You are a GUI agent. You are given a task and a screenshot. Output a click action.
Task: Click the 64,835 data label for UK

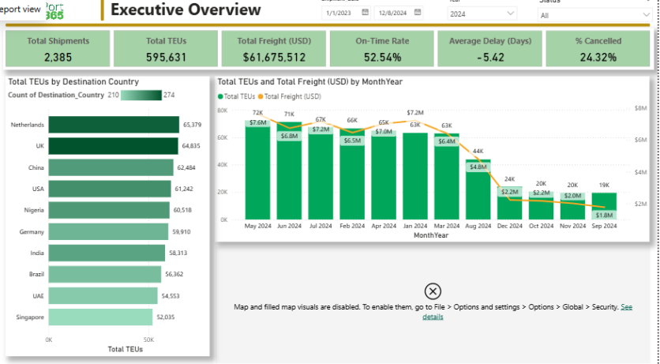pos(191,146)
